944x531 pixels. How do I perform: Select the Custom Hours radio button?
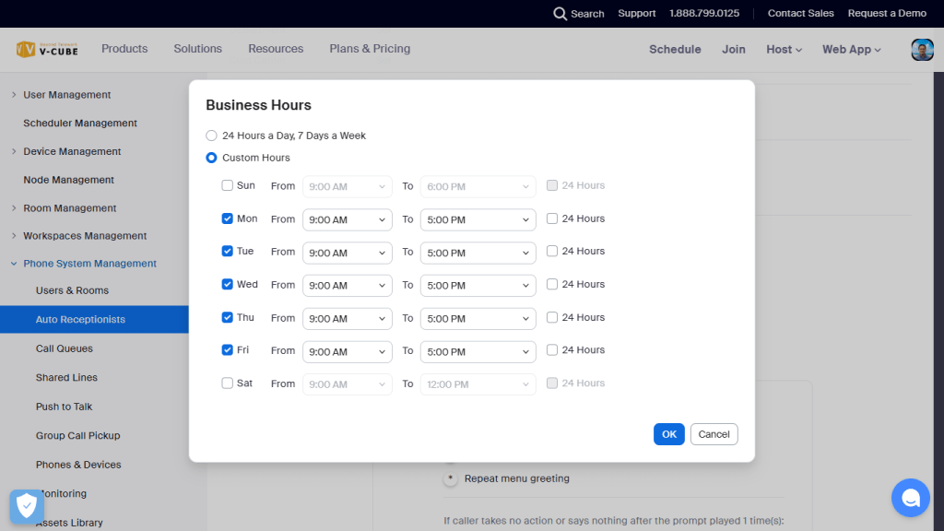[212, 158]
